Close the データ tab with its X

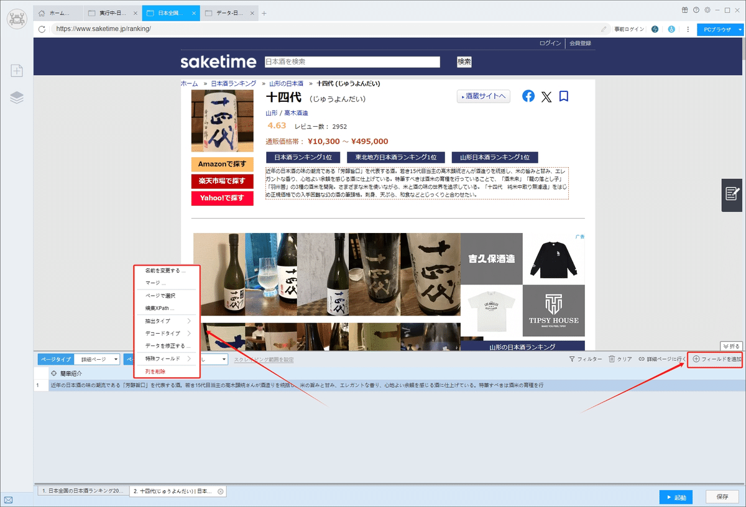click(252, 13)
